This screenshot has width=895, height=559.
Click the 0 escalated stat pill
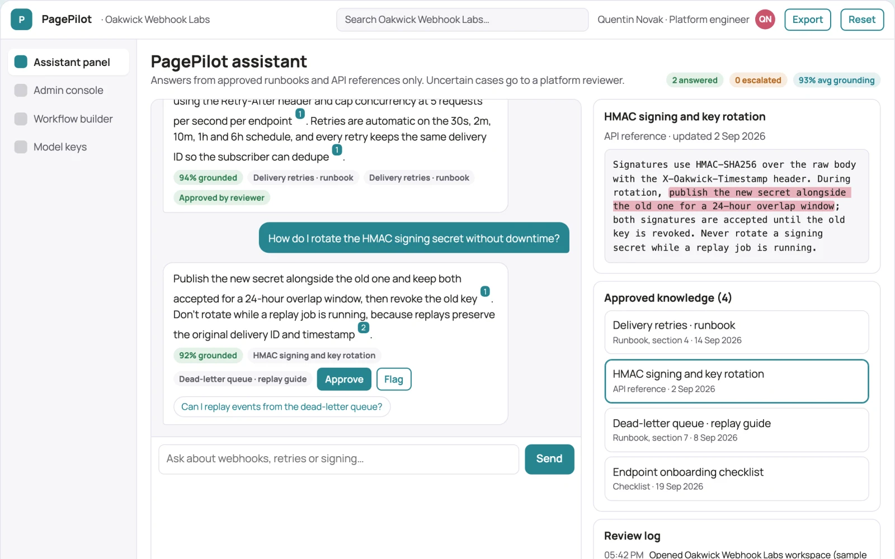pos(758,80)
